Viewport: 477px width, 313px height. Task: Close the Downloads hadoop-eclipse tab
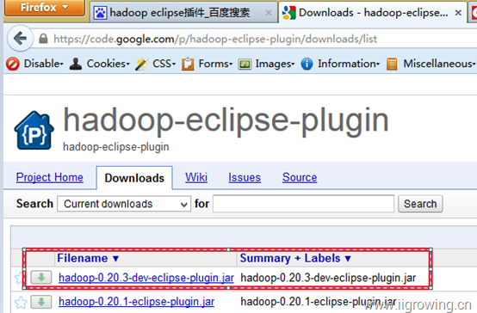point(458,13)
